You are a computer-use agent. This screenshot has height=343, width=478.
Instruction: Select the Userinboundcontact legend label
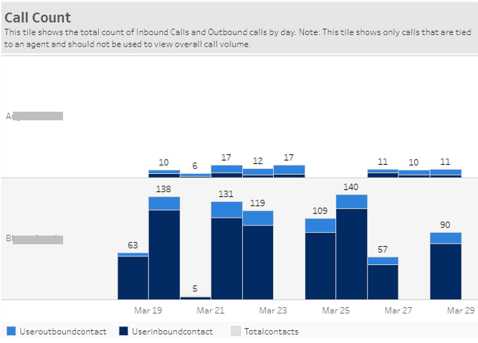point(172,332)
